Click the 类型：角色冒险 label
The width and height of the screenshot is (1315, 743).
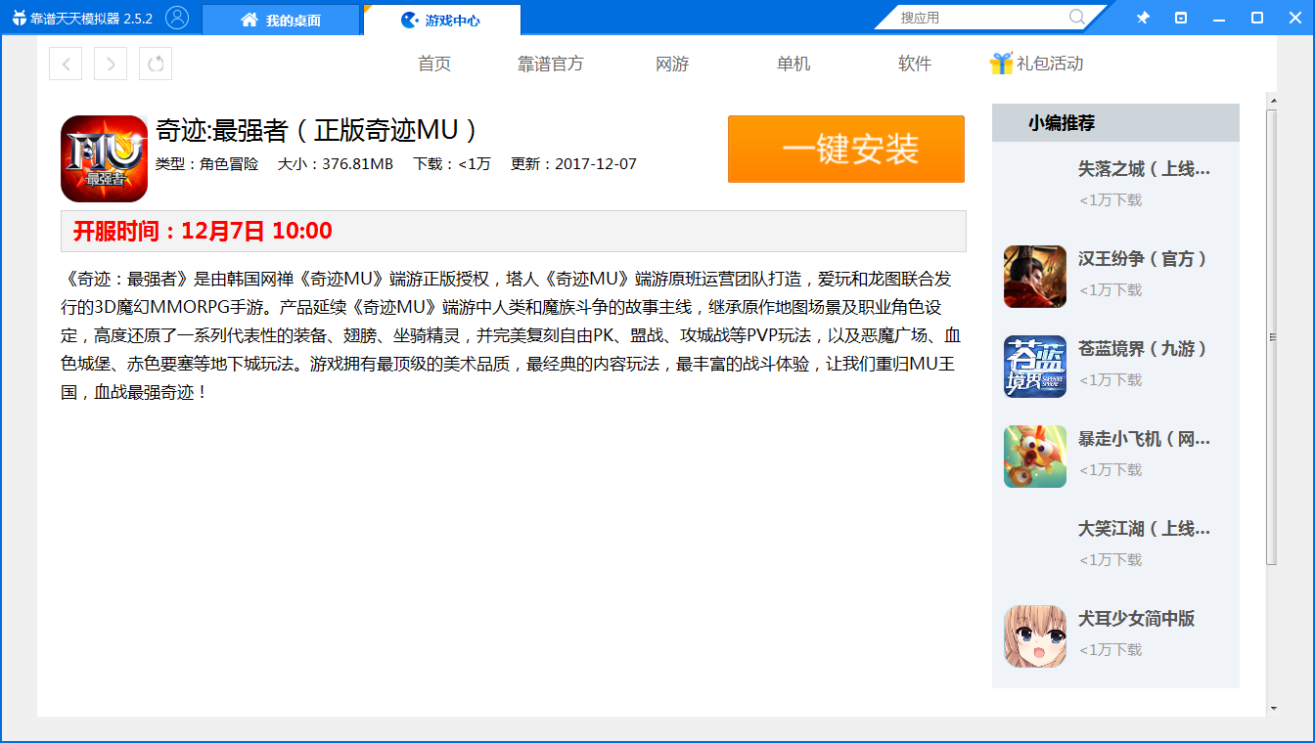click(x=207, y=164)
